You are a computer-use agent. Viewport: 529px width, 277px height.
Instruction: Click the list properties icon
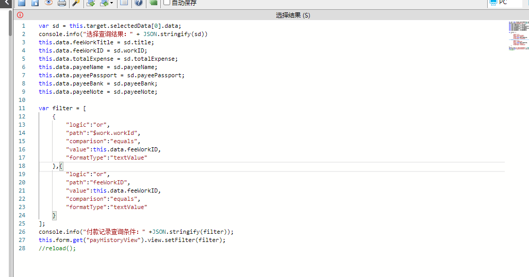click(124, 3)
